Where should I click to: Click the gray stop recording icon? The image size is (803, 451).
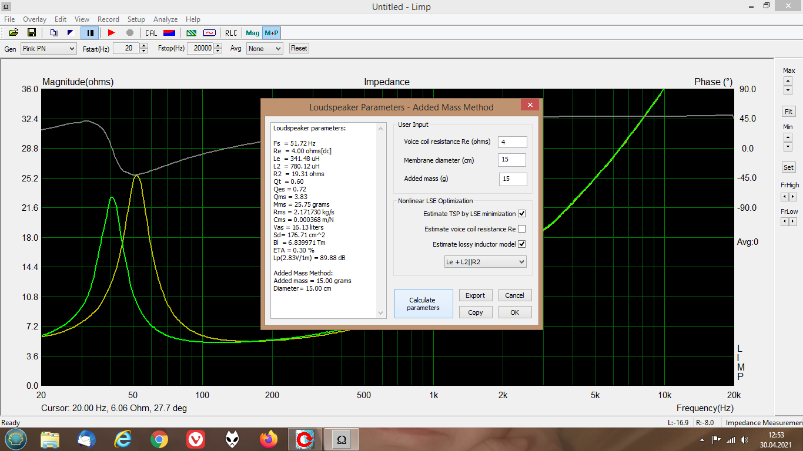[130, 33]
